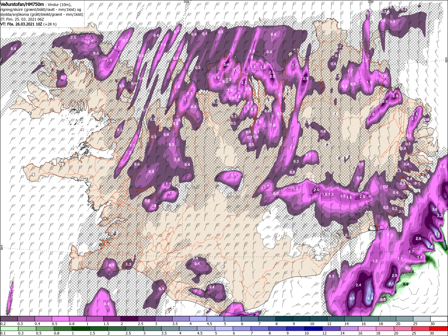Image resolution: width=448 pixels, height=336 pixels.
Task: Click the bright red 30 swatch in the rain legend
Action: (439, 328)
